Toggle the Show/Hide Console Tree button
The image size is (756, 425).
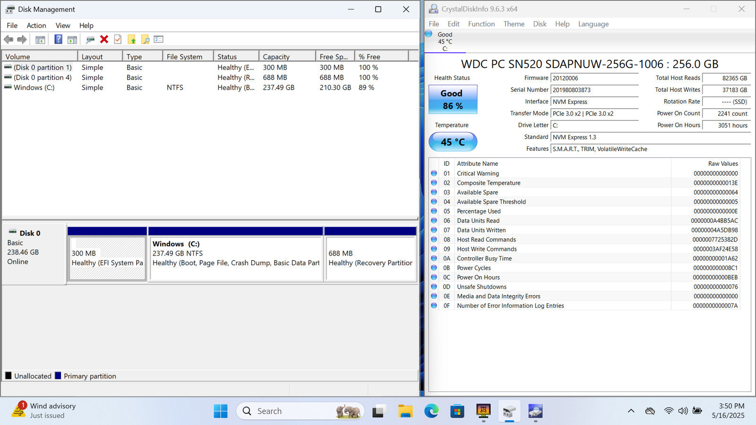(40, 40)
